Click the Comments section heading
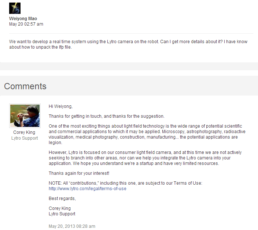This screenshot has height=230, width=258. pyautogui.click(x=25, y=86)
